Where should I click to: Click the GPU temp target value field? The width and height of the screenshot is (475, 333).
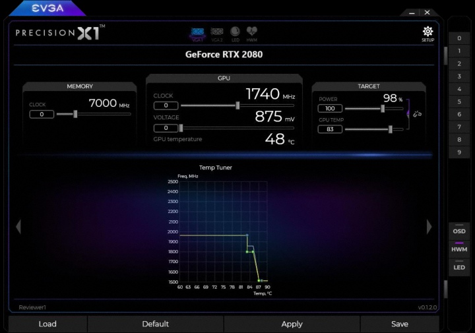[330, 129]
